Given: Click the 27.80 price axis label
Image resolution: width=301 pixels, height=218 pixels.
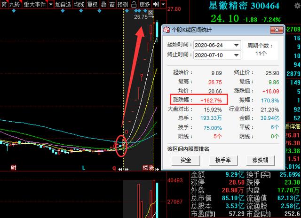Looking at the screenshot, I should pyautogui.click(x=174, y=9).
